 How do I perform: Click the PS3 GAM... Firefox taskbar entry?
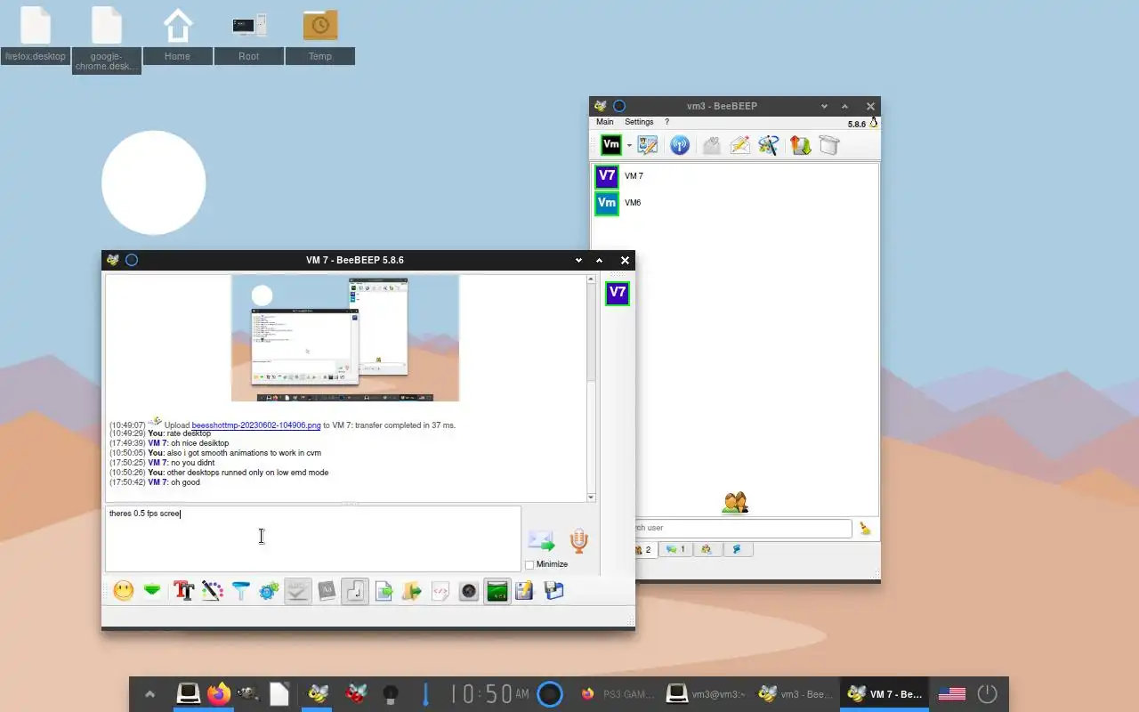click(x=619, y=694)
